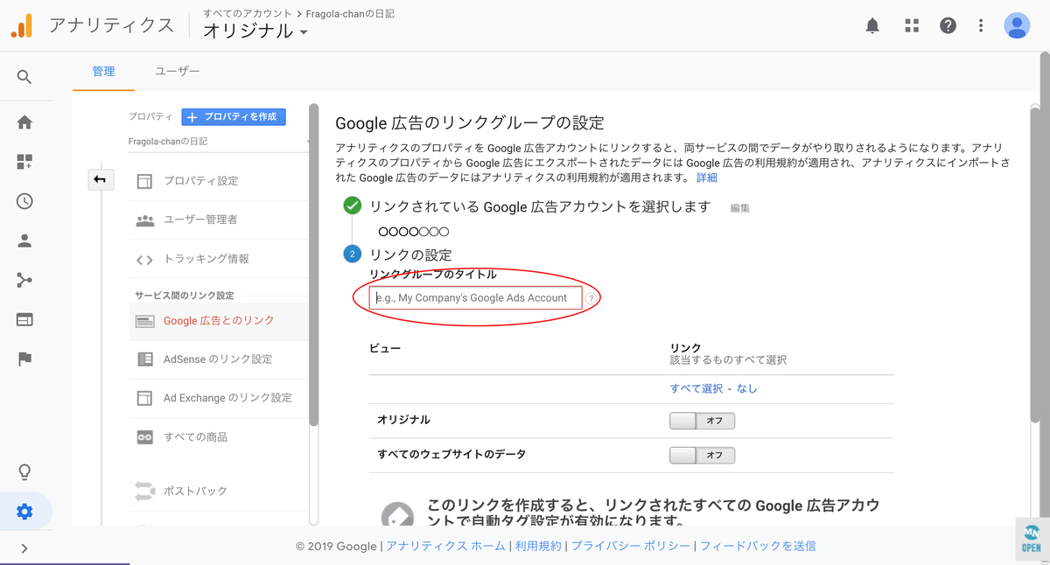This screenshot has width=1050, height=565.
Task: Open the user account avatar
Action: 1017,25
